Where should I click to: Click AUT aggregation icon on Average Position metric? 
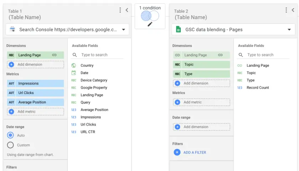point(11,102)
